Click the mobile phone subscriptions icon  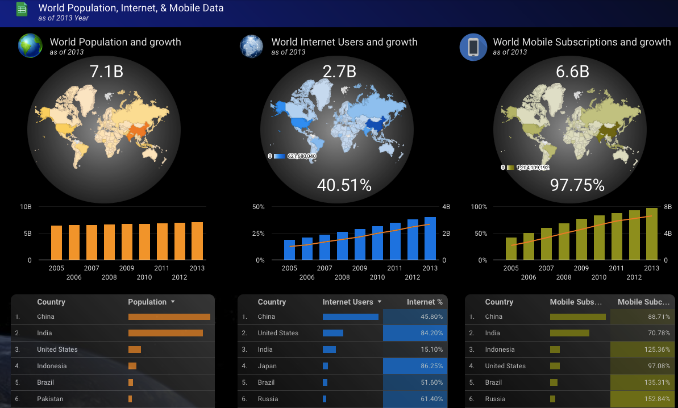pyautogui.click(x=473, y=47)
